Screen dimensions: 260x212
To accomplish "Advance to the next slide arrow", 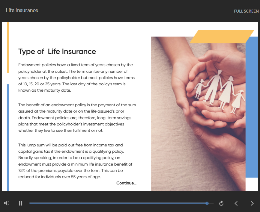I will tap(252, 203).
